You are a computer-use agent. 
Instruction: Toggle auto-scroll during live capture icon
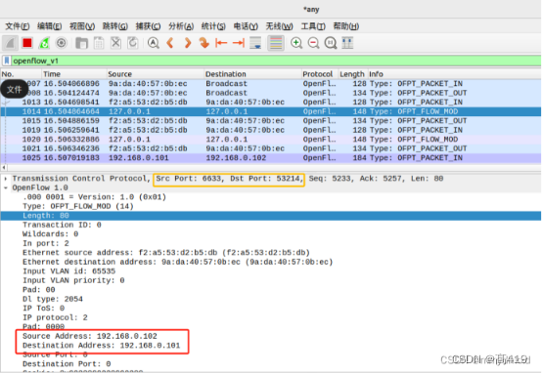(x=255, y=43)
